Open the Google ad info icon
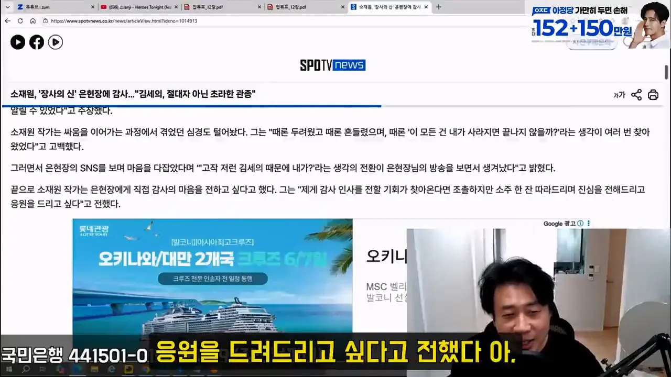The image size is (671, 377). coord(580,224)
